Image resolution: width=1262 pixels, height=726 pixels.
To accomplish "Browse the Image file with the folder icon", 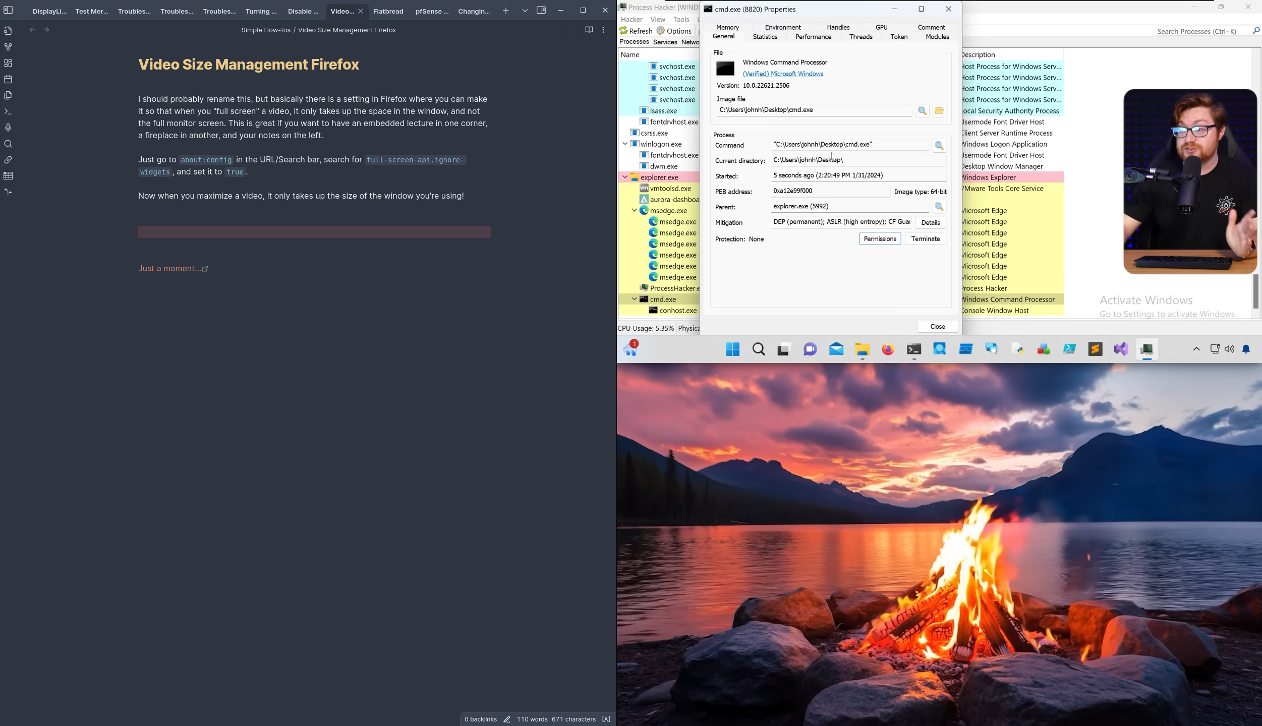I will point(939,110).
